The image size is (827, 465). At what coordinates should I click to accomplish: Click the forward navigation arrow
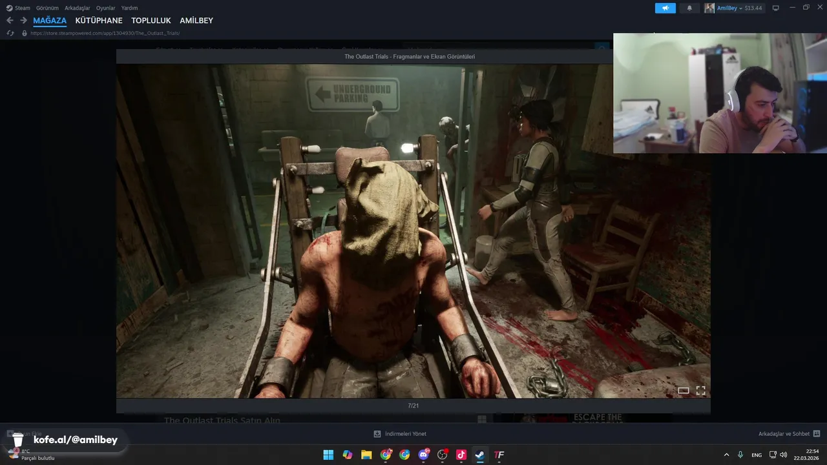[23, 21]
